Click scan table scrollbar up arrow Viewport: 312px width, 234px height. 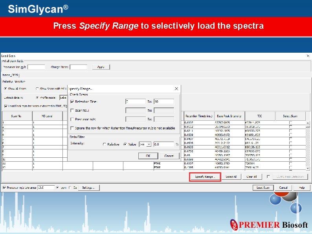[x=308, y=123]
